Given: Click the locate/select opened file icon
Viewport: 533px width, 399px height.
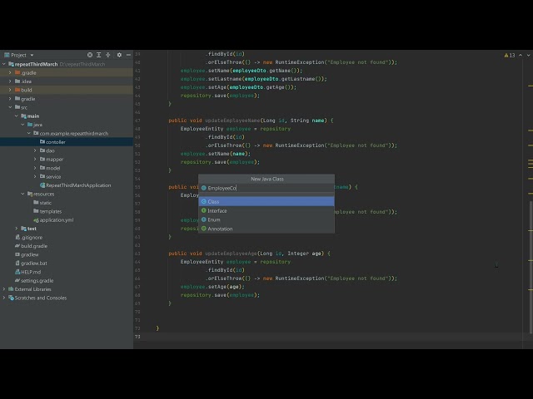Looking at the screenshot, I should point(90,55).
